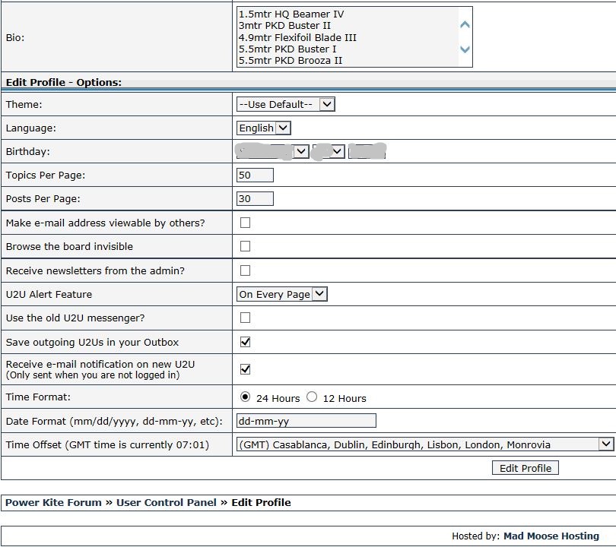The image size is (616, 547).
Task: Select the 12 Hours time format
Action: (x=312, y=397)
